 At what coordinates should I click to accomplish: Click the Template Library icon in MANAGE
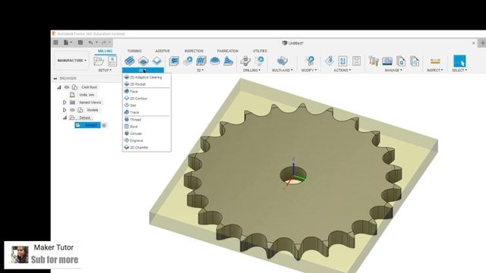point(415,61)
